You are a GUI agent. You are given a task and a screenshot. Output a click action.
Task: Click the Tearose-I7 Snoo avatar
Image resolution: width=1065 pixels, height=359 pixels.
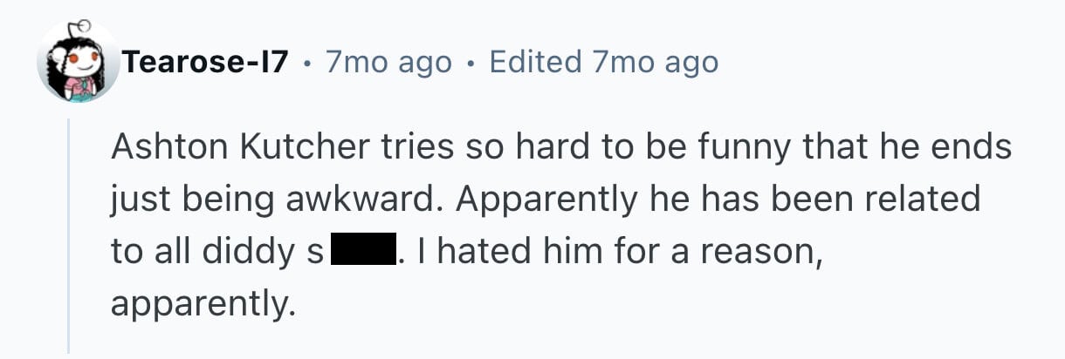(77, 64)
